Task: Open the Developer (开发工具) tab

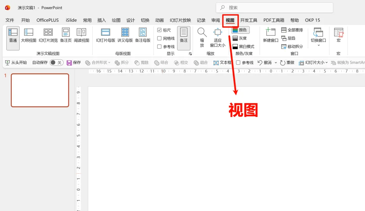Action: coord(249,20)
